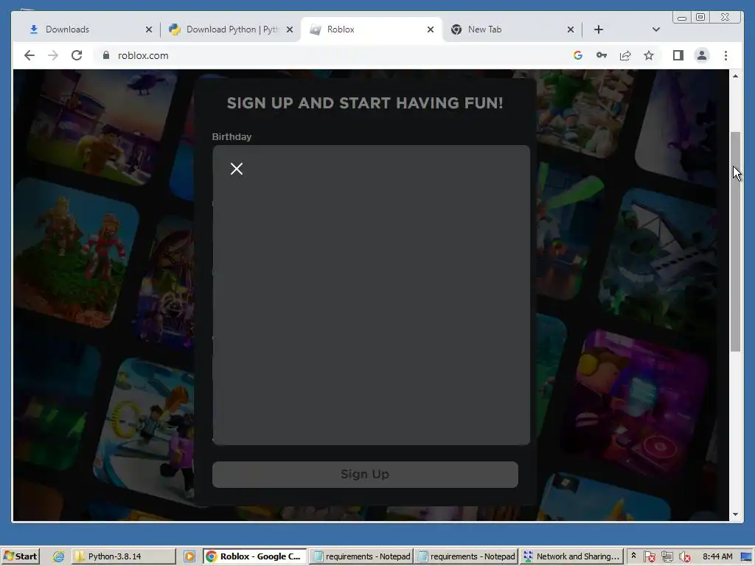Viewport: 755px width, 566px height.
Task: Click the Birthday label text
Action: point(232,136)
